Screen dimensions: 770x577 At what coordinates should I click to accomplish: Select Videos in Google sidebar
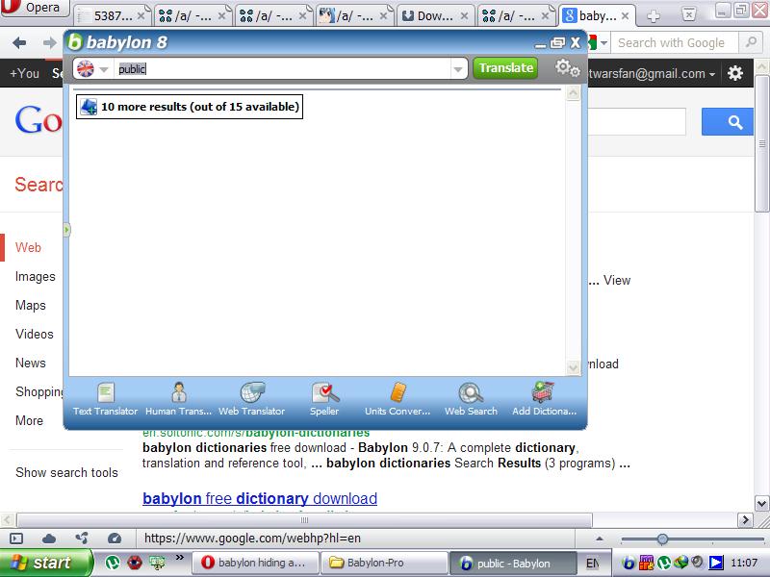[35, 334]
